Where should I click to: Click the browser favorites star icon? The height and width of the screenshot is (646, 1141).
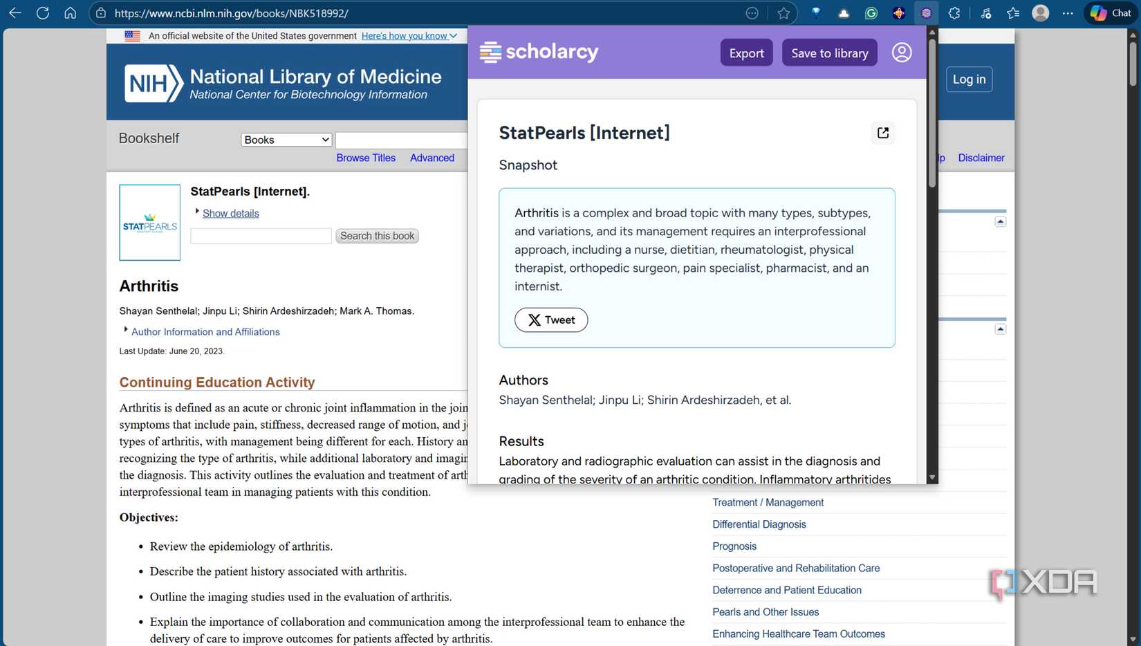(x=783, y=12)
